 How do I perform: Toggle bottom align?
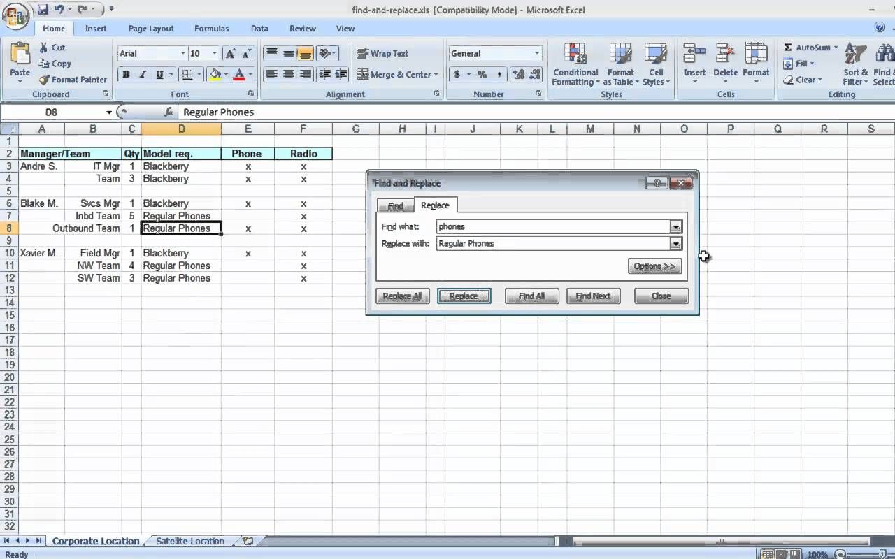coord(305,53)
